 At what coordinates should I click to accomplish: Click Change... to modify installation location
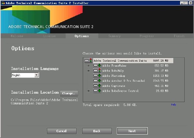[69, 93]
